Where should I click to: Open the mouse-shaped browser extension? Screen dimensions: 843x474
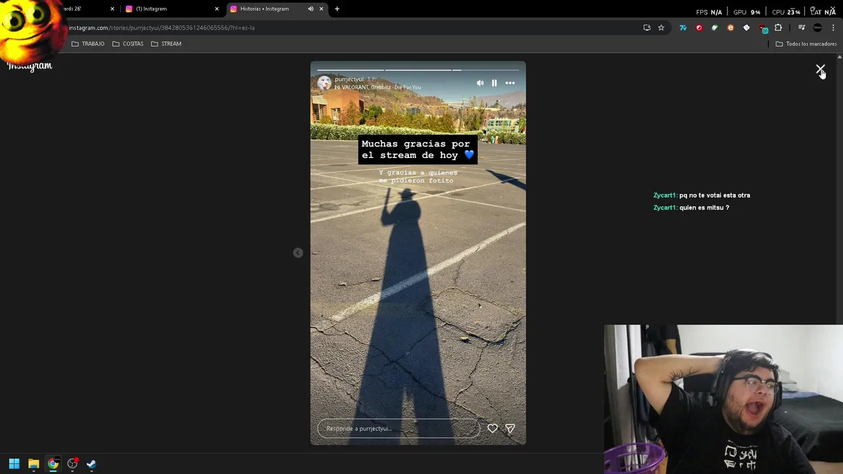715,28
